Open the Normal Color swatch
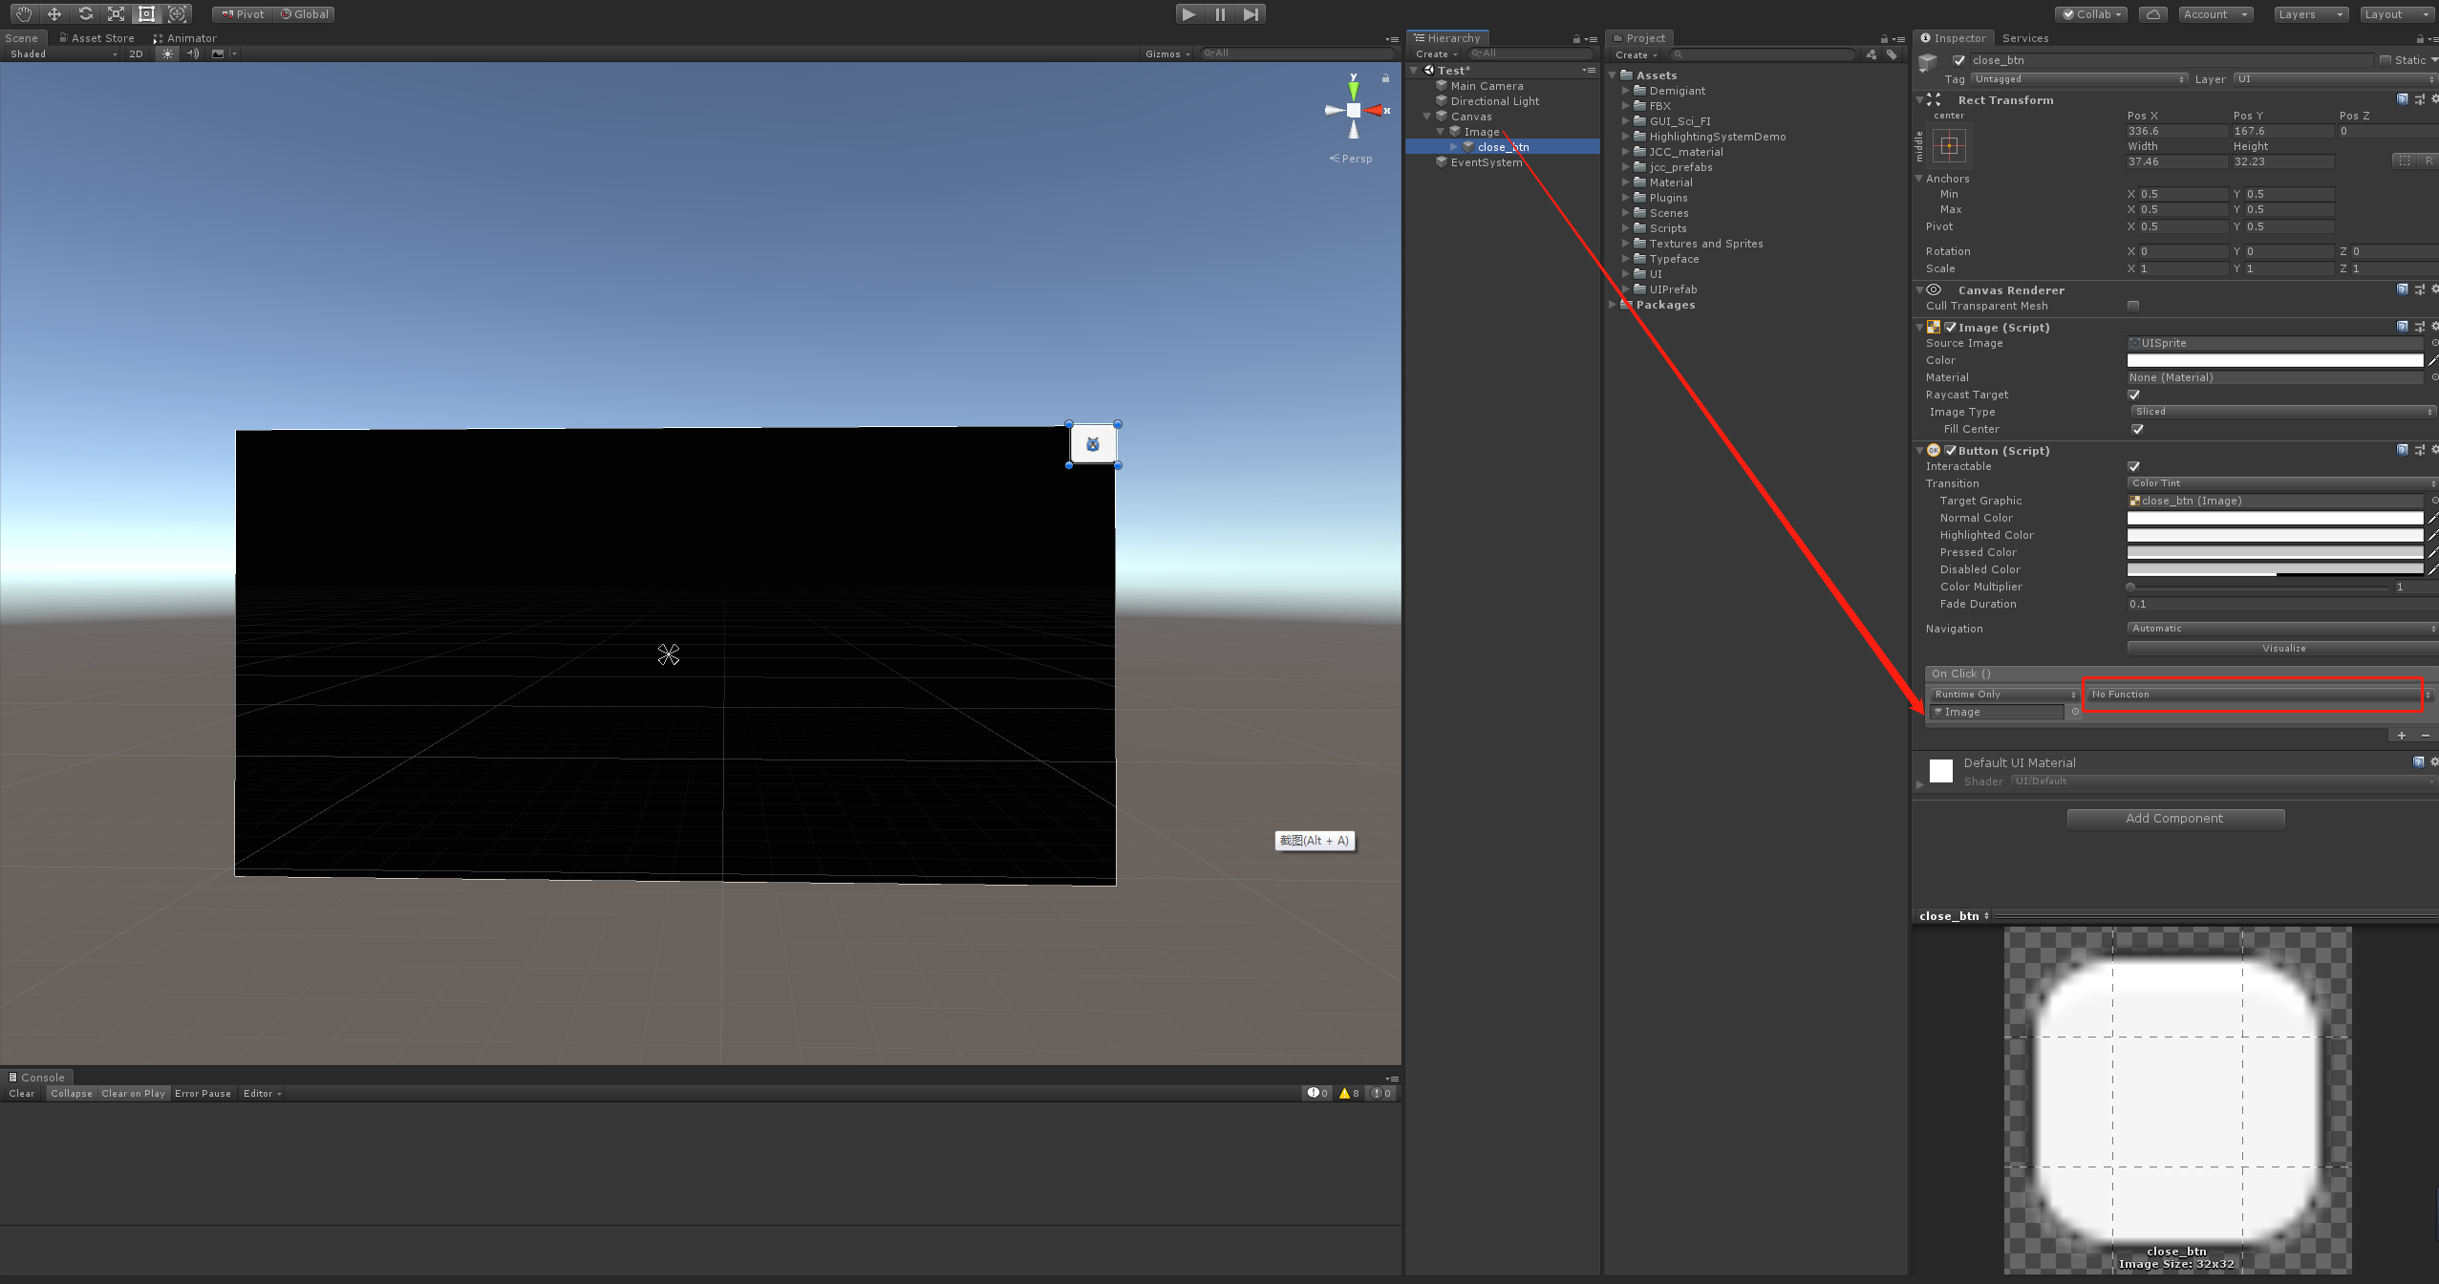The height and width of the screenshot is (1284, 2439). pos(2276,517)
